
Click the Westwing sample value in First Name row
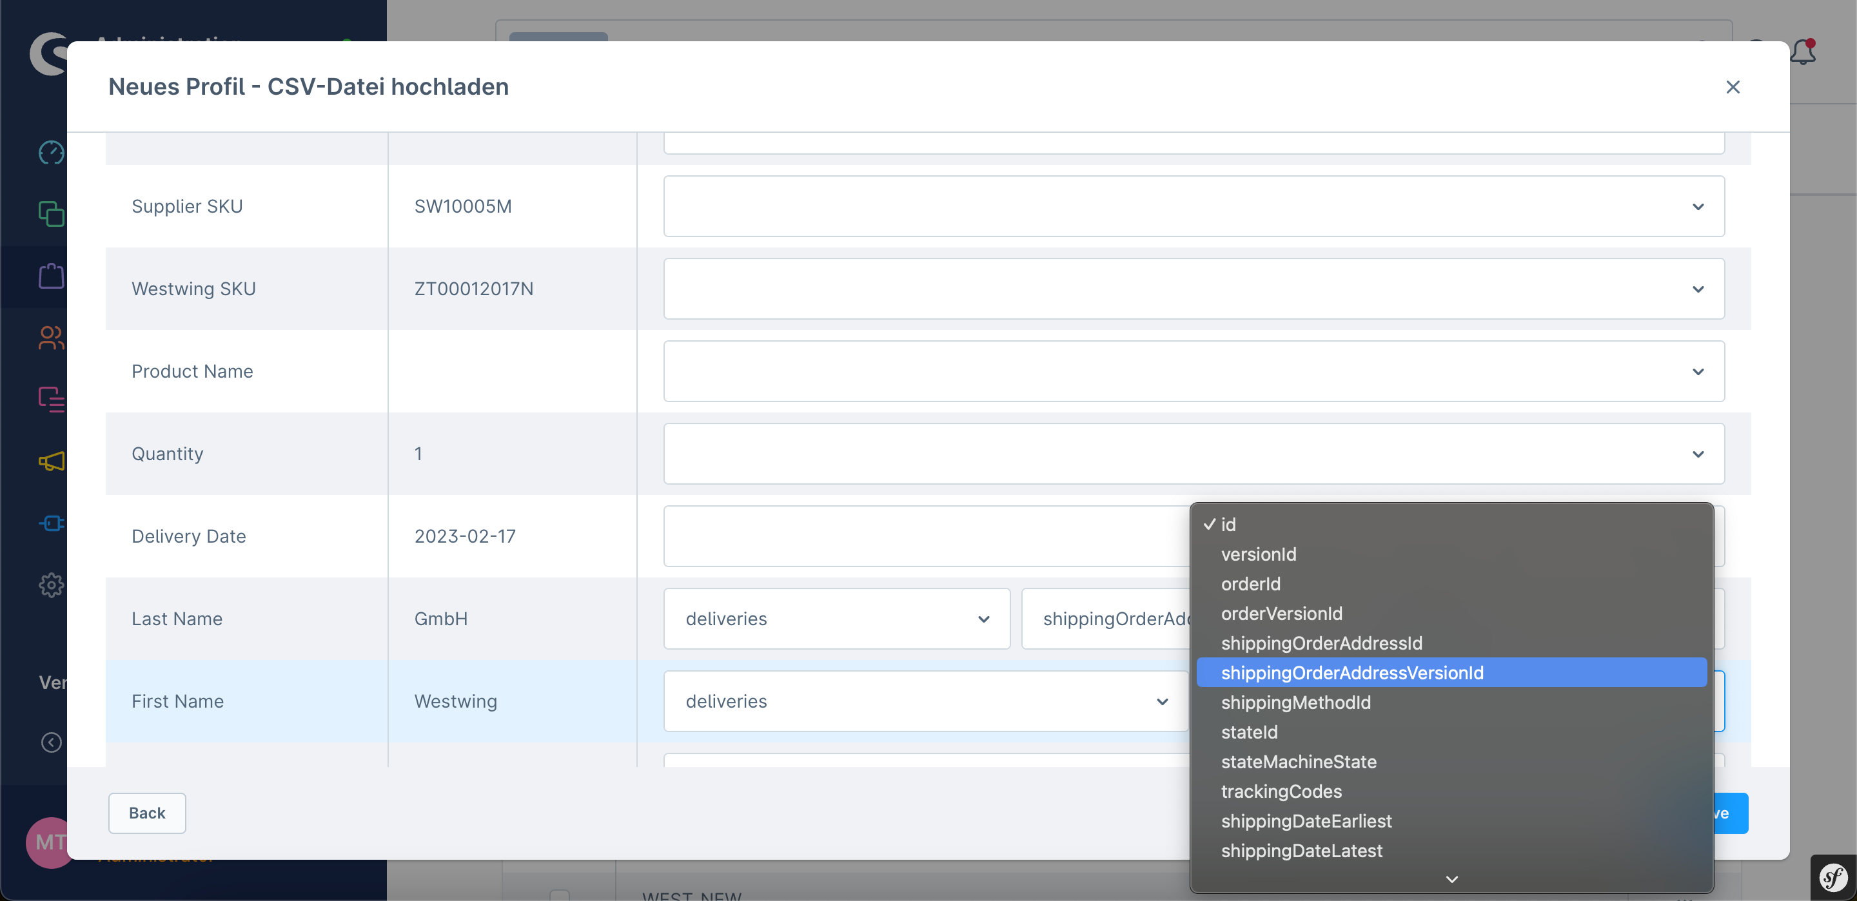tap(456, 701)
